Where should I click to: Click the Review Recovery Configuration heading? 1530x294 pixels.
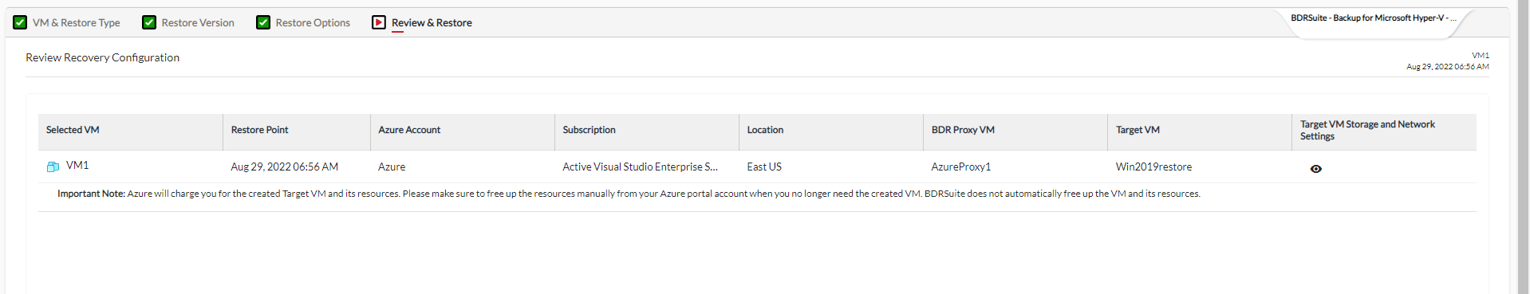point(102,57)
